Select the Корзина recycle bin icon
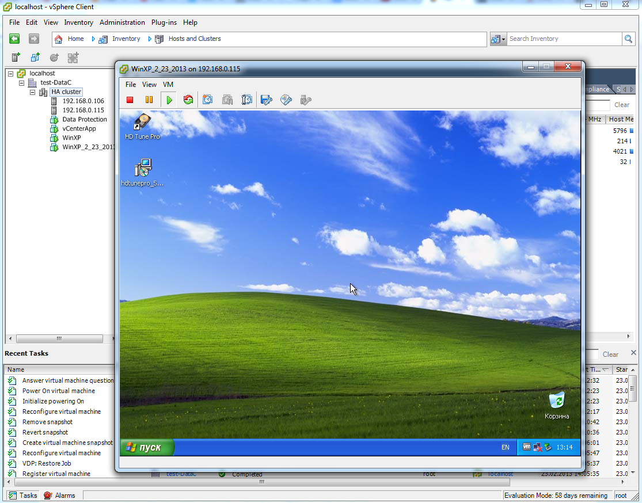 (x=557, y=405)
